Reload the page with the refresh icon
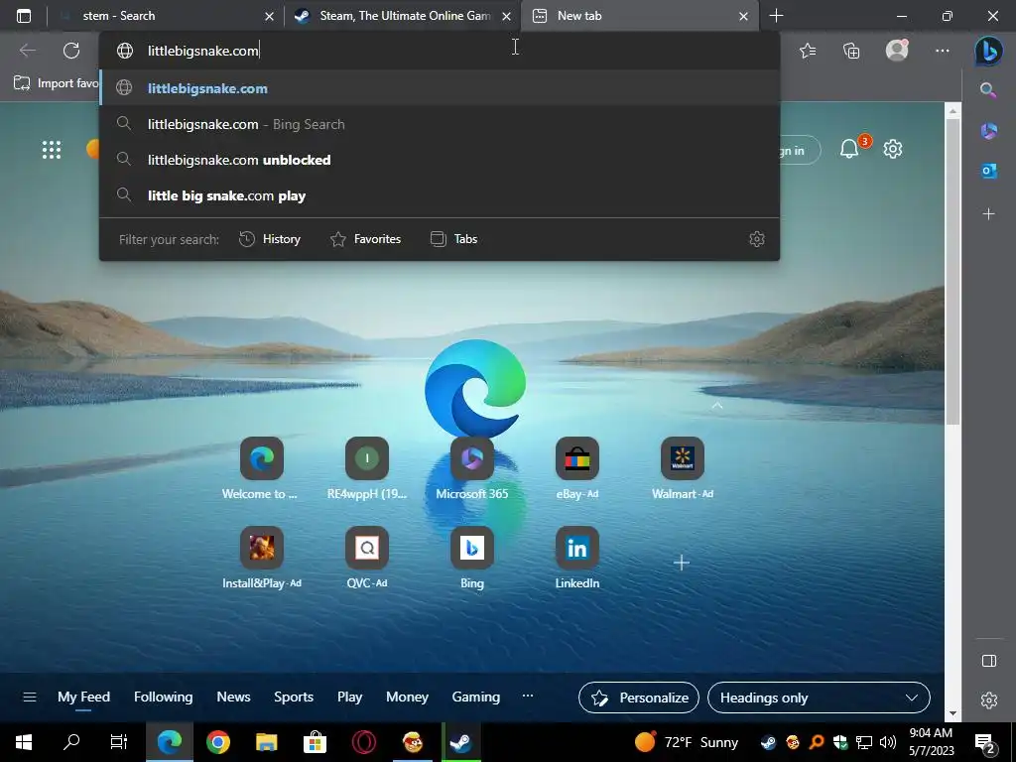The height and width of the screenshot is (762, 1016). pyautogui.click(x=71, y=51)
